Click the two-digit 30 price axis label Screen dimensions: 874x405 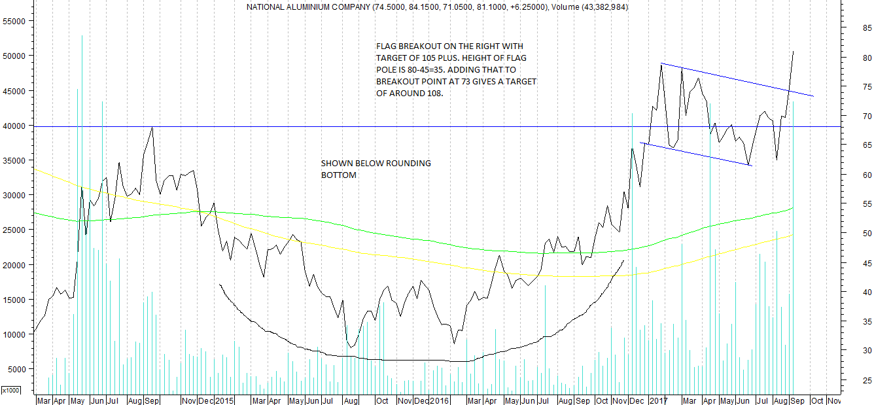point(866,351)
